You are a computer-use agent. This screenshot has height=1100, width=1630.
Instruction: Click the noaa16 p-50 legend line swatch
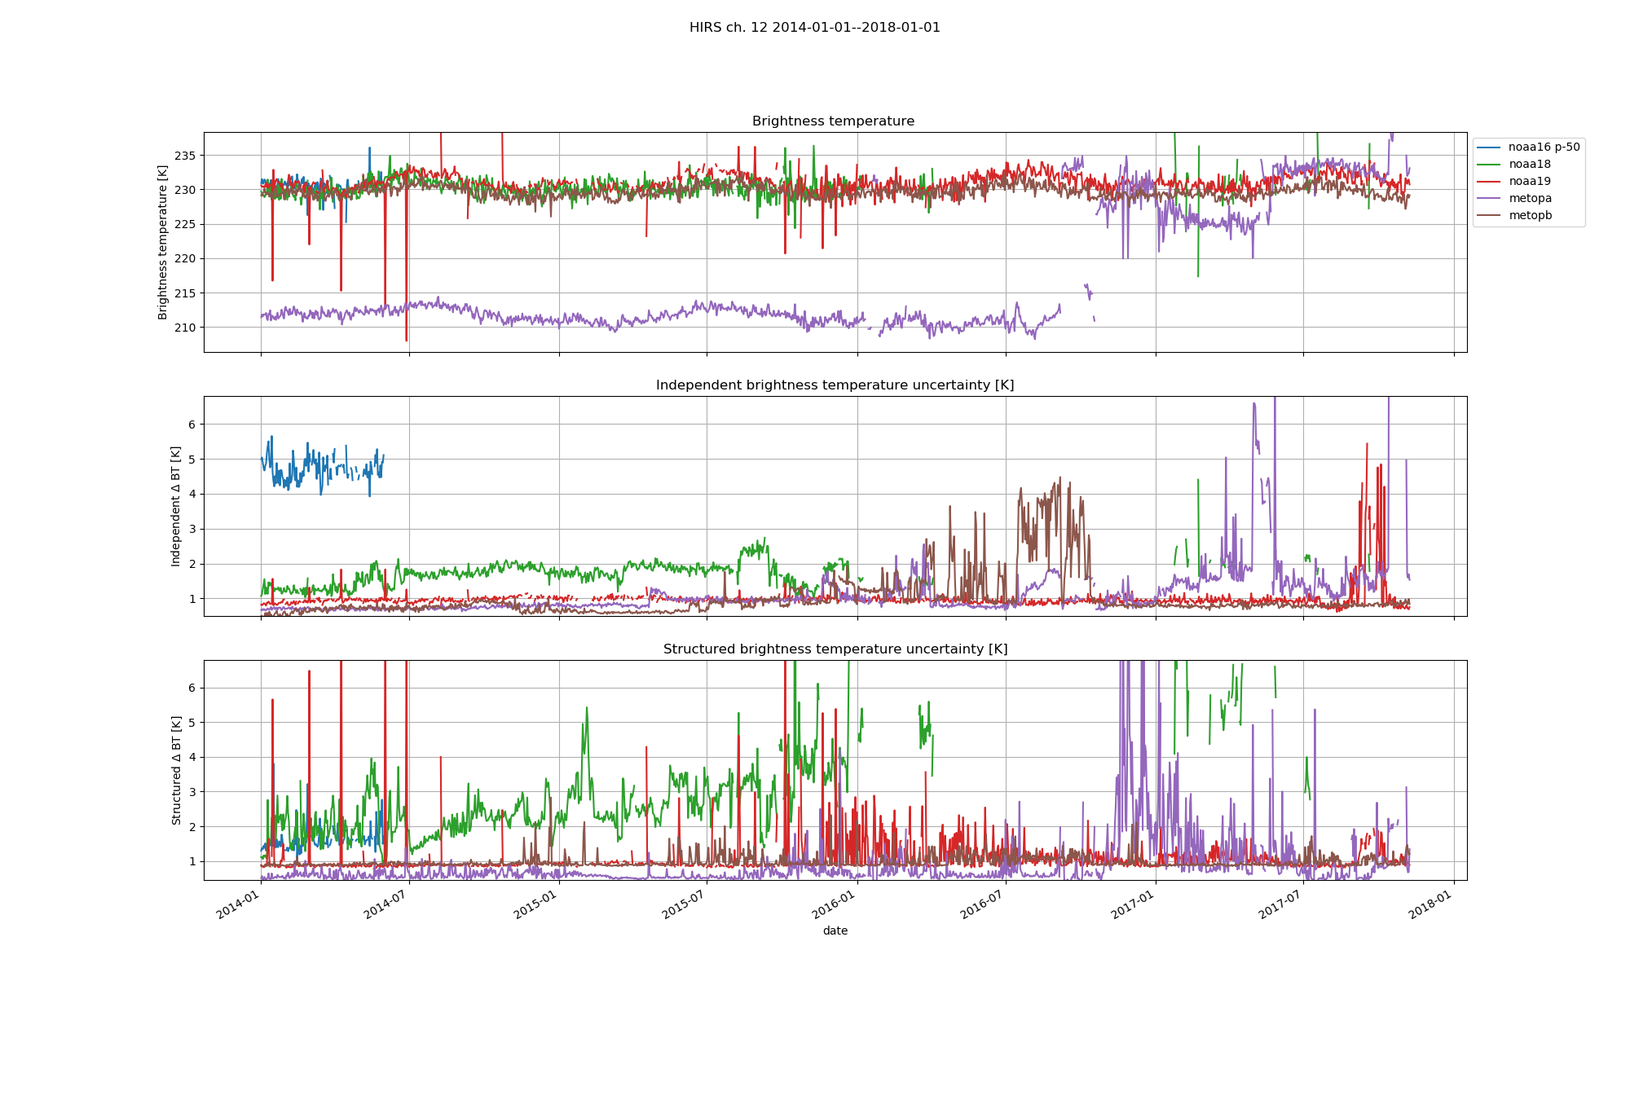coord(1489,147)
